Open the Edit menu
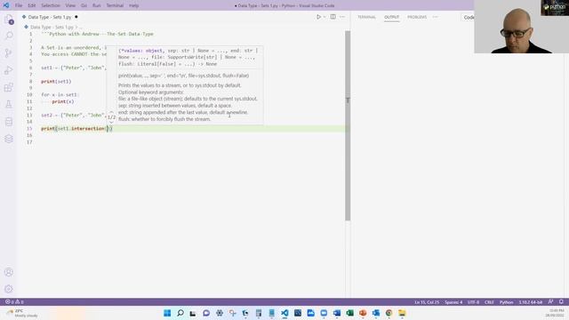The height and width of the screenshot is (320, 569). click(x=32, y=5)
